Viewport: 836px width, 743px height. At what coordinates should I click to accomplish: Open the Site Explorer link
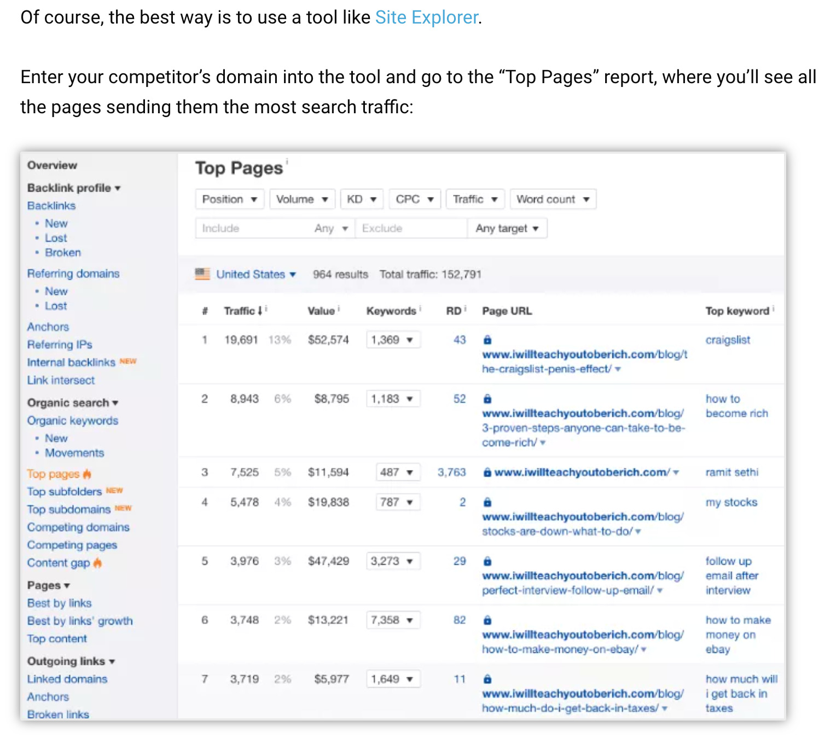(426, 17)
